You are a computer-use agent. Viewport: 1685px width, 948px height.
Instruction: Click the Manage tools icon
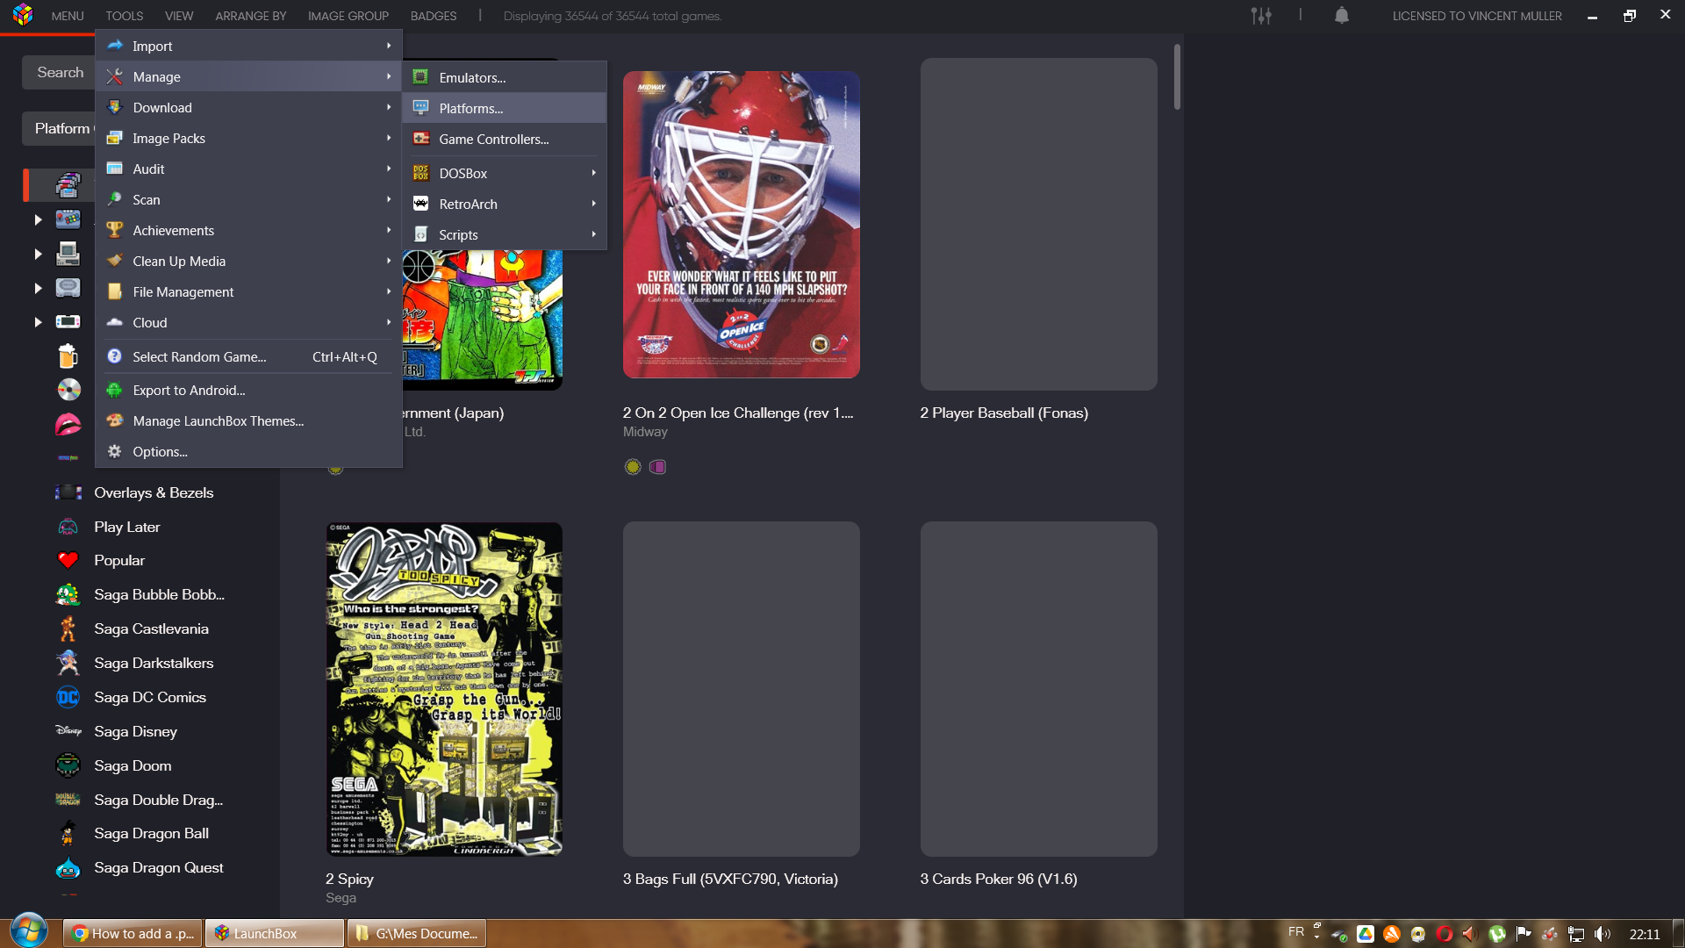click(114, 76)
